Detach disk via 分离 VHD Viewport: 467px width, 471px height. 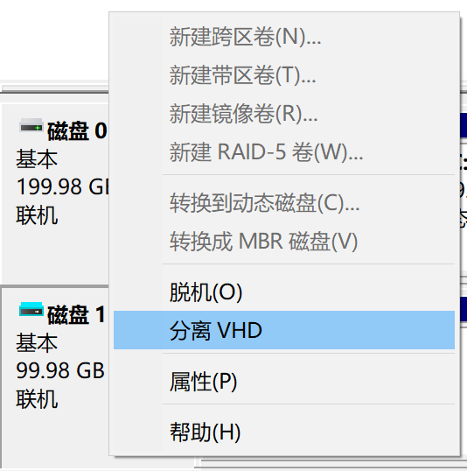[x=284, y=330]
